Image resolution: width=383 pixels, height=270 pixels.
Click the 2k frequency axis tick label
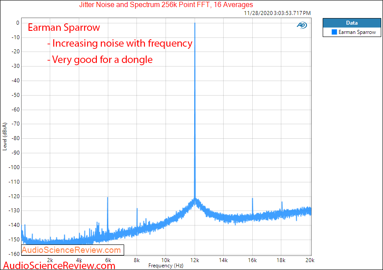click(x=50, y=260)
